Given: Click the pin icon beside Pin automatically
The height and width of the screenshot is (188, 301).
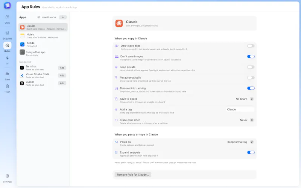Looking at the screenshot, I should (116, 78).
